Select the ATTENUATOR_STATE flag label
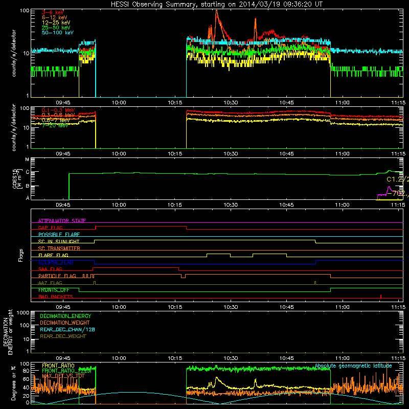This screenshot has width=409, height=409. tap(62, 221)
